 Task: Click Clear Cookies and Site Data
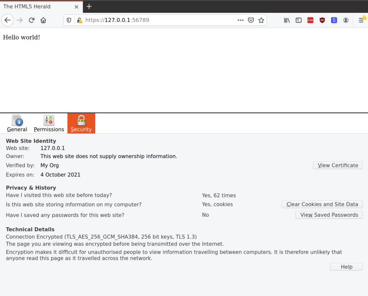322,204
